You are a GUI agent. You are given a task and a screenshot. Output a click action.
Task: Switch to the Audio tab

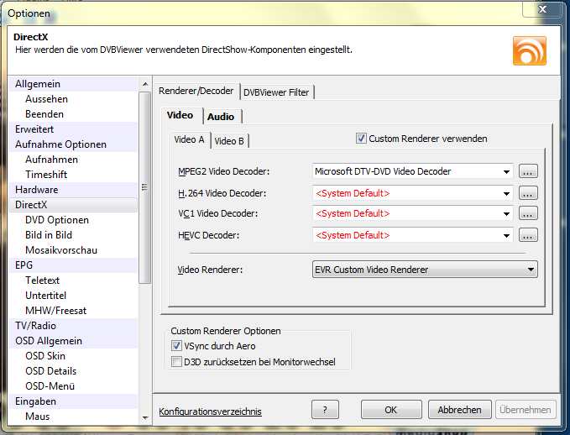(x=221, y=117)
